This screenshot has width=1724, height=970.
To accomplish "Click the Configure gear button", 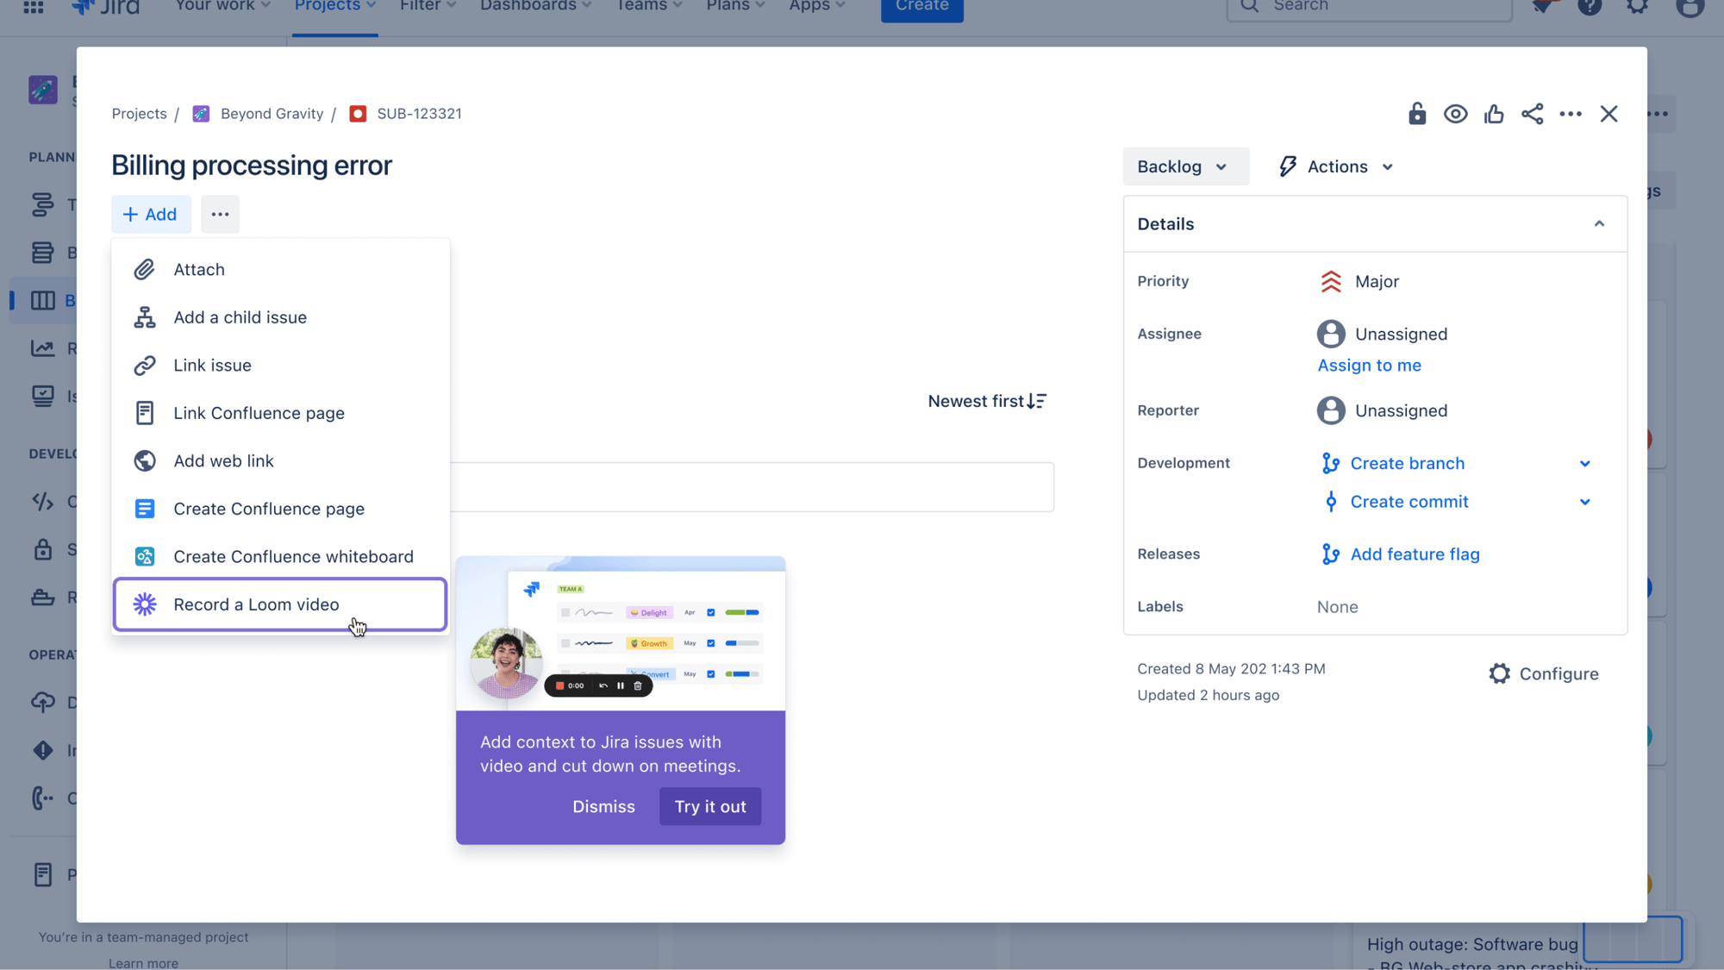I will 1544,674.
